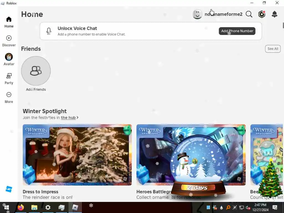Click the Add Friends circle icon
The height and width of the screenshot is (213, 284).
[x=36, y=71]
